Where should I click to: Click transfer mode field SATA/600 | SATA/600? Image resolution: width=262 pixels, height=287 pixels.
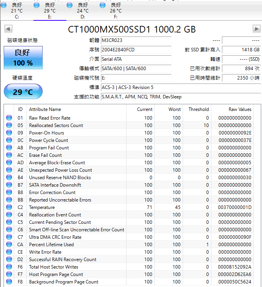(x=136, y=69)
